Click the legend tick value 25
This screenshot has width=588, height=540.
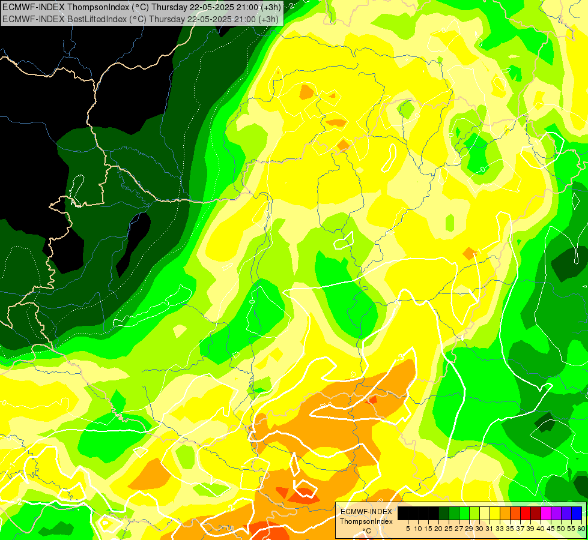point(449,529)
